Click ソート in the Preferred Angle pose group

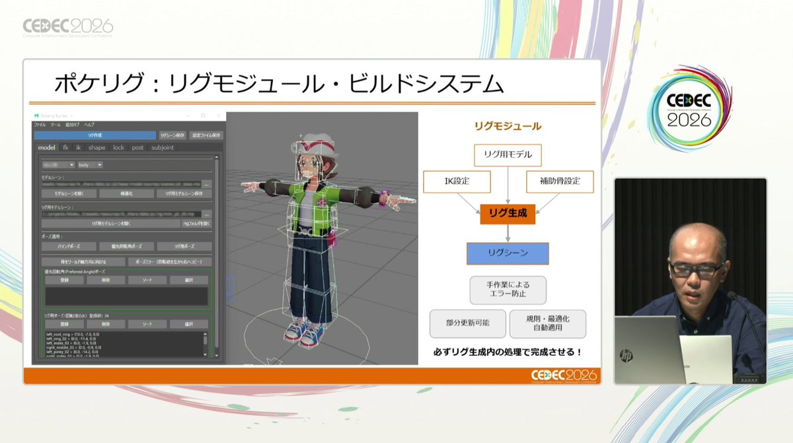pyautogui.click(x=147, y=280)
